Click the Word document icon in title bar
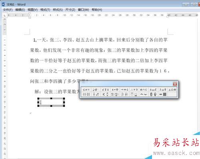Screen dimensions: 200x159 pyautogui.click(x=4, y=4)
